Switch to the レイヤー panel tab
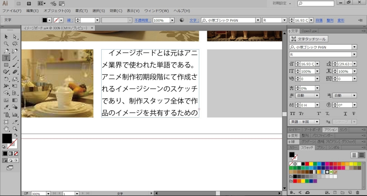 [295, 130]
